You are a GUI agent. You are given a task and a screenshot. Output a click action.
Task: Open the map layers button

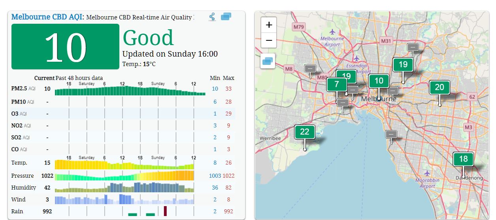pos(268,61)
